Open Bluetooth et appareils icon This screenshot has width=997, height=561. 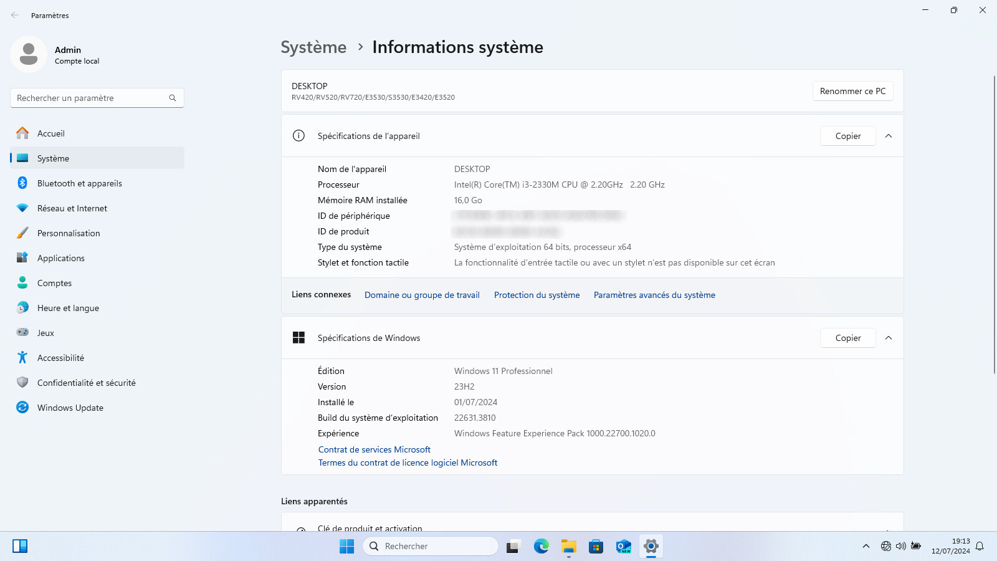click(x=22, y=183)
